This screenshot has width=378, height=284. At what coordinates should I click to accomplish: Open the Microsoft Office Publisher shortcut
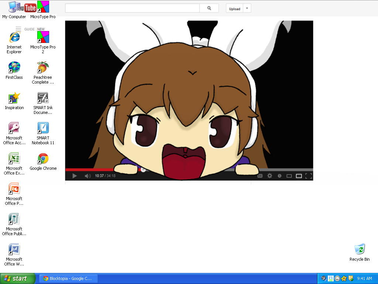[14, 225]
